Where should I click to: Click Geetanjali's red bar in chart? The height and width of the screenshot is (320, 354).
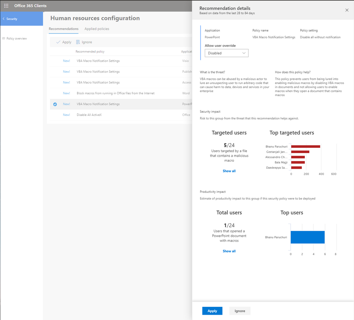(x=300, y=152)
